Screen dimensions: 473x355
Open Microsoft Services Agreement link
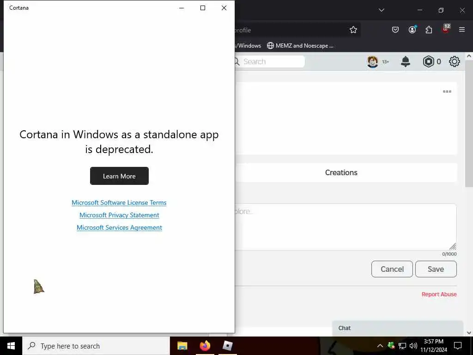[x=119, y=227]
